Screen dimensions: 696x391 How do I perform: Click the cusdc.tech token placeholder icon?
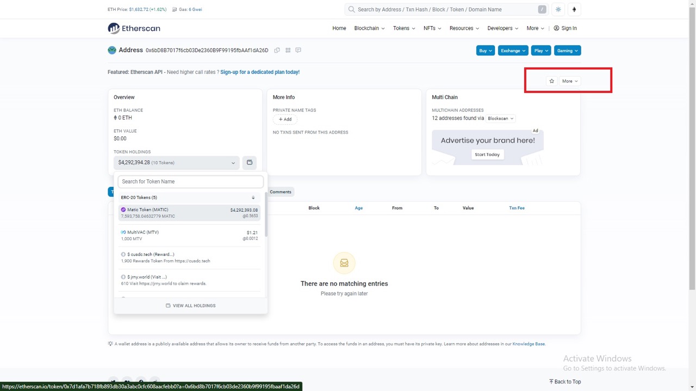123,254
